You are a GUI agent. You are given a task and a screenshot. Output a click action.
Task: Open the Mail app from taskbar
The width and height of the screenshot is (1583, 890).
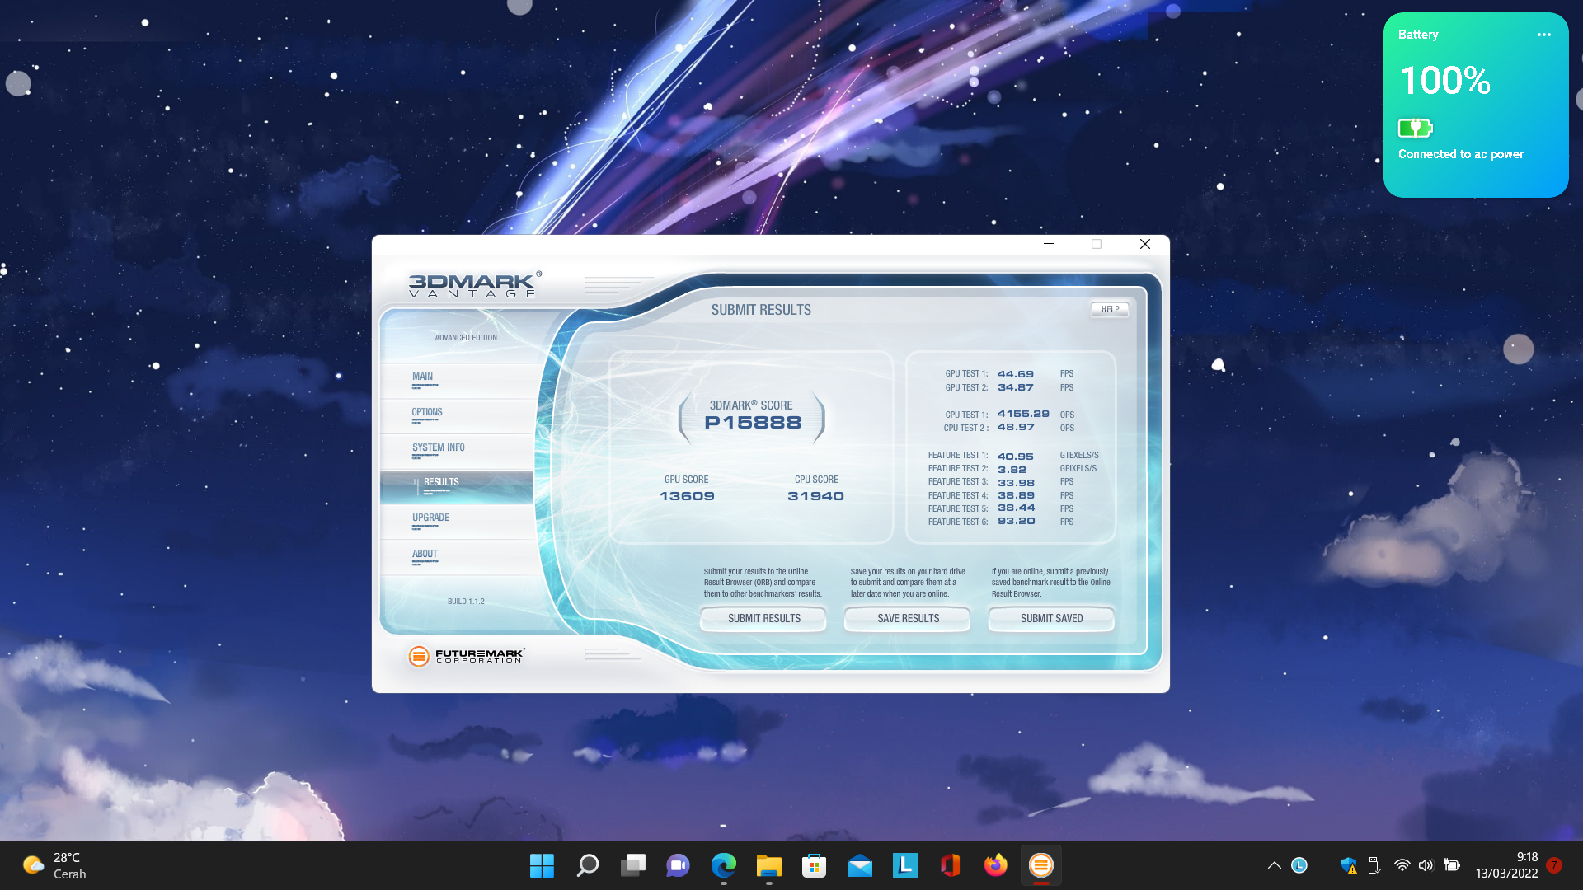click(x=859, y=865)
